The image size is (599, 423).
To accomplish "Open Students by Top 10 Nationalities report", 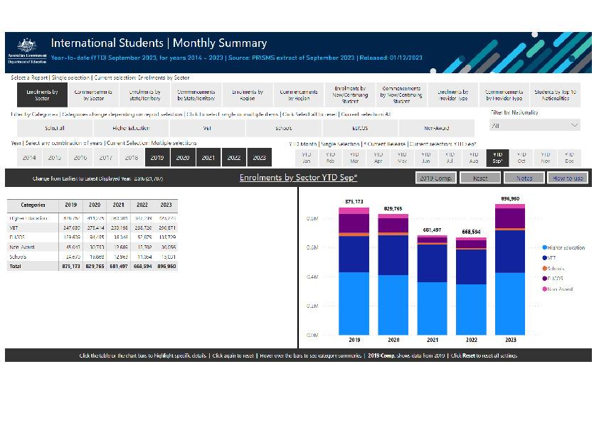I will 556,95.
